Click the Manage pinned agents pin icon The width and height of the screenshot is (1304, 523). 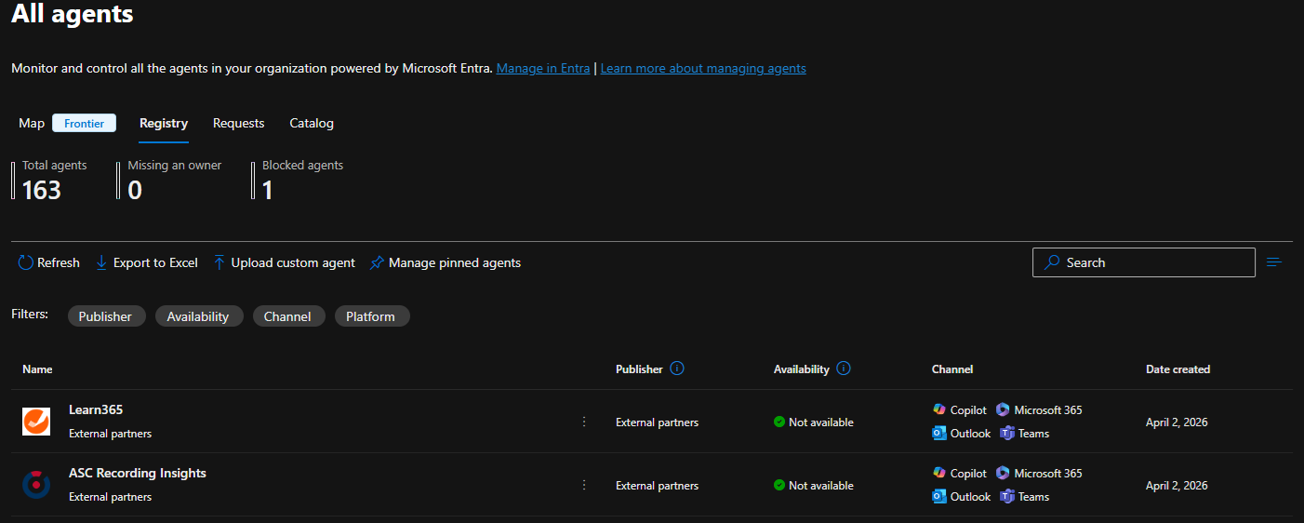coord(377,263)
